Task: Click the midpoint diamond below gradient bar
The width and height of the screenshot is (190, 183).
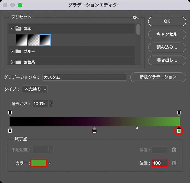Action: click(137, 128)
